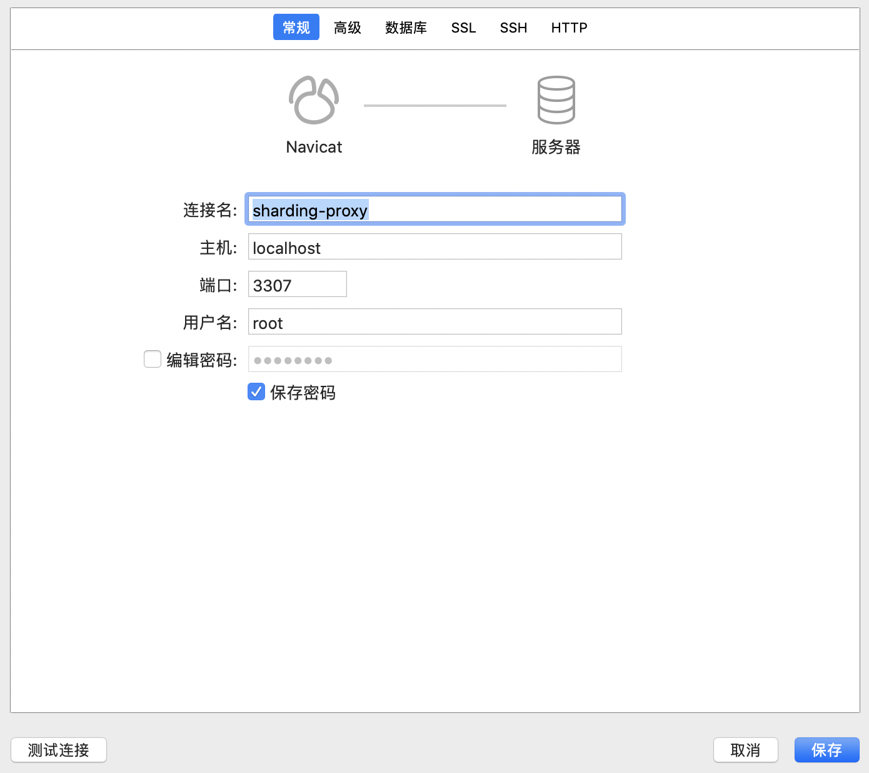Click the 用户名 field containing root
The height and width of the screenshot is (773, 869).
[x=435, y=321]
